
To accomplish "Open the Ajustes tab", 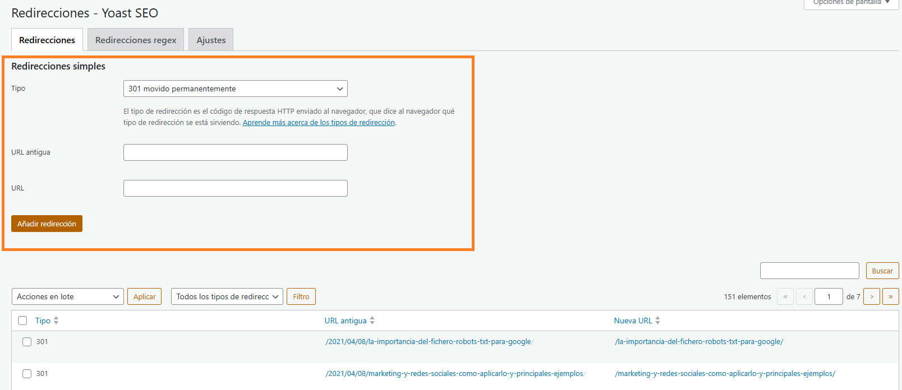I will coord(211,40).
